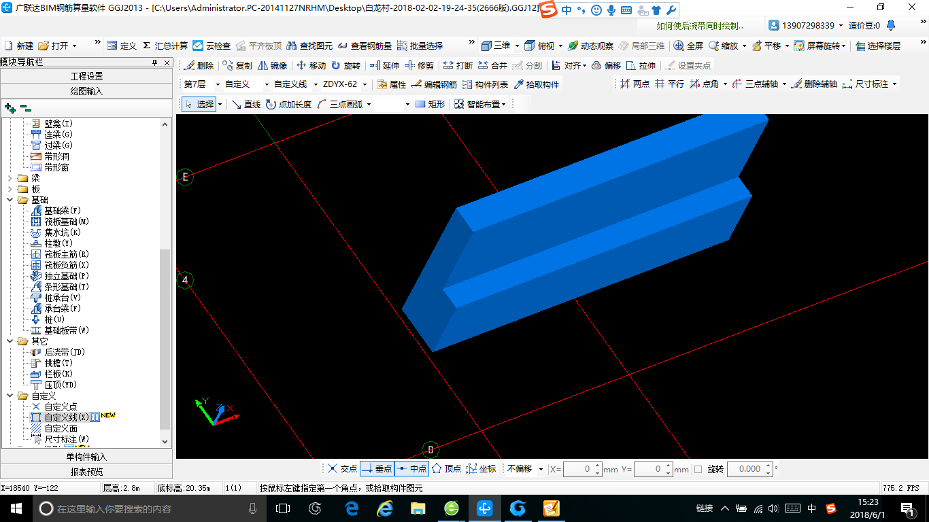Choose the 矩形 rectangle drawing tool
This screenshot has height=522, width=929.
(430, 104)
